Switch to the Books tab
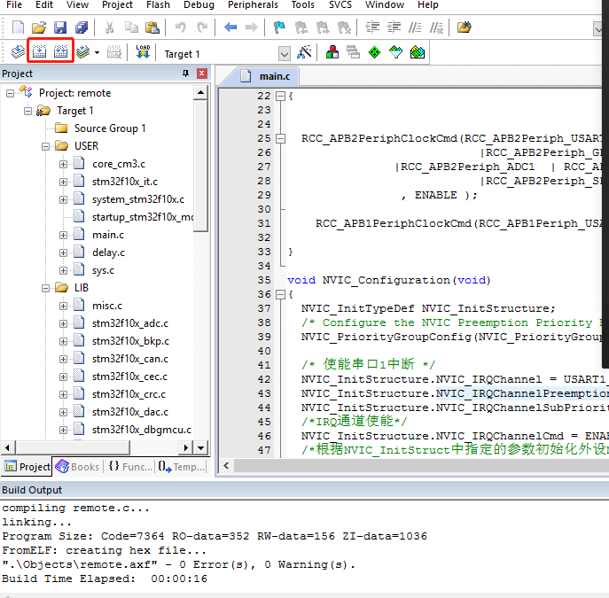This screenshot has width=609, height=598. 77,467
